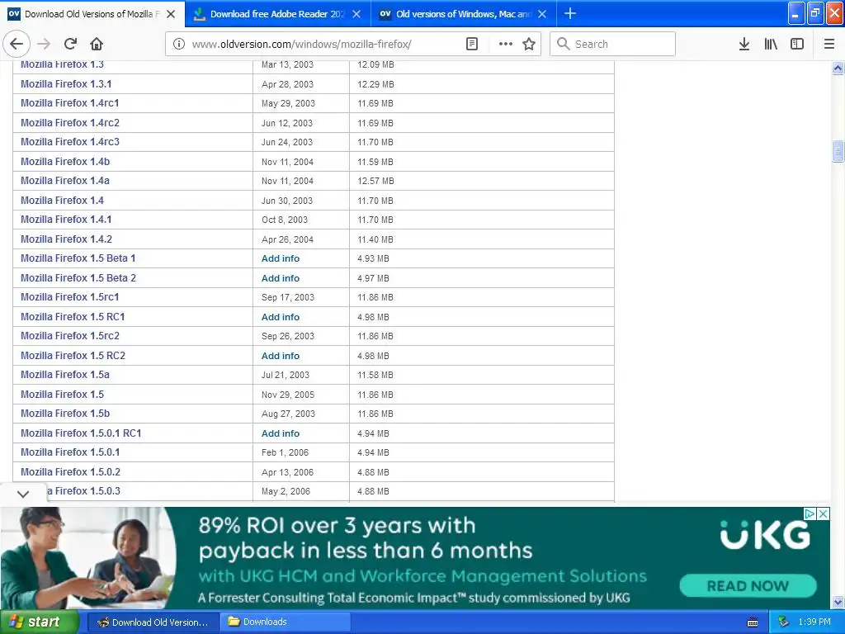
Task: Show site information icon in address bar
Action: [x=178, y=45]
